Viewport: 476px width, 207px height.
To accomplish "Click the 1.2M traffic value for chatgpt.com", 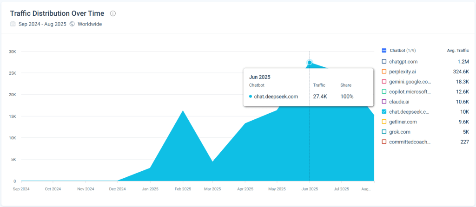I will tap(463, 62).
